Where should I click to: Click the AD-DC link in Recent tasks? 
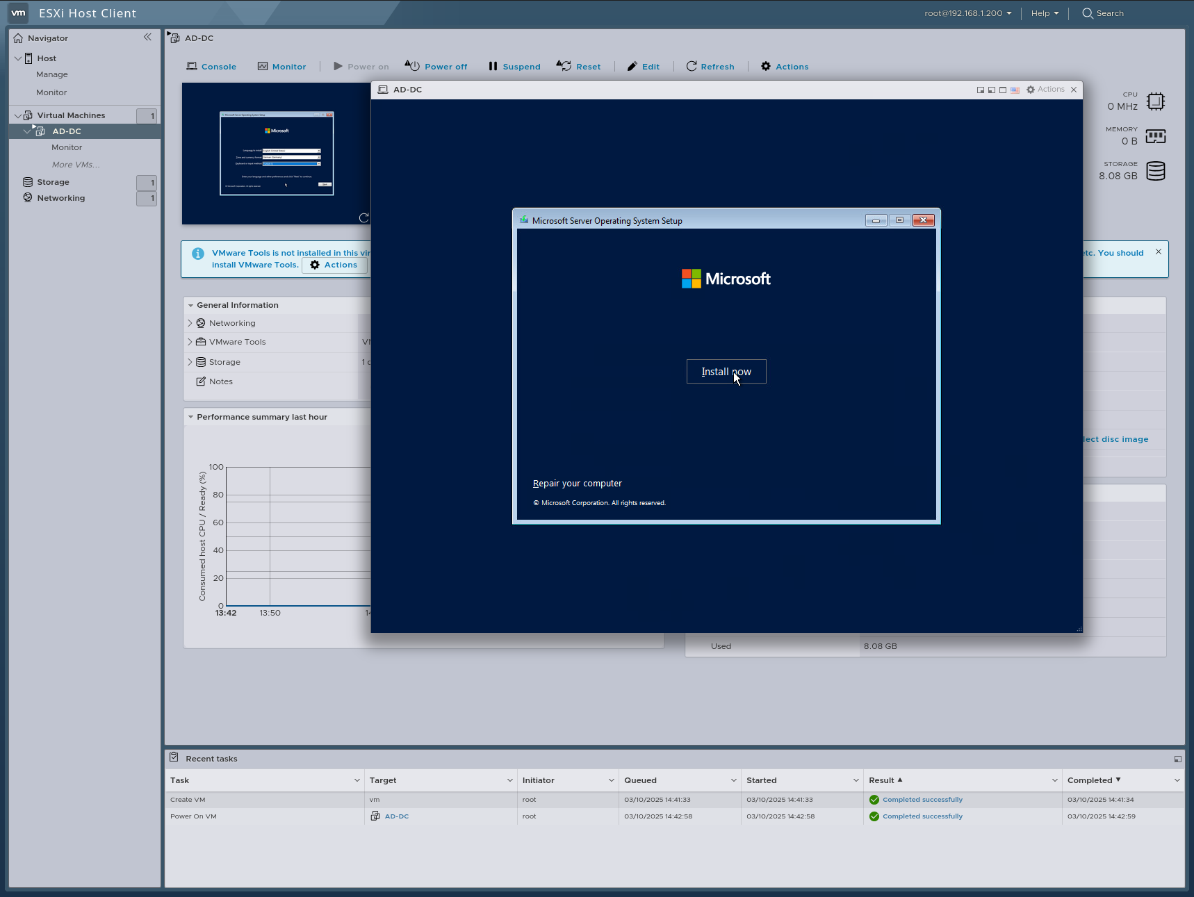396,816
